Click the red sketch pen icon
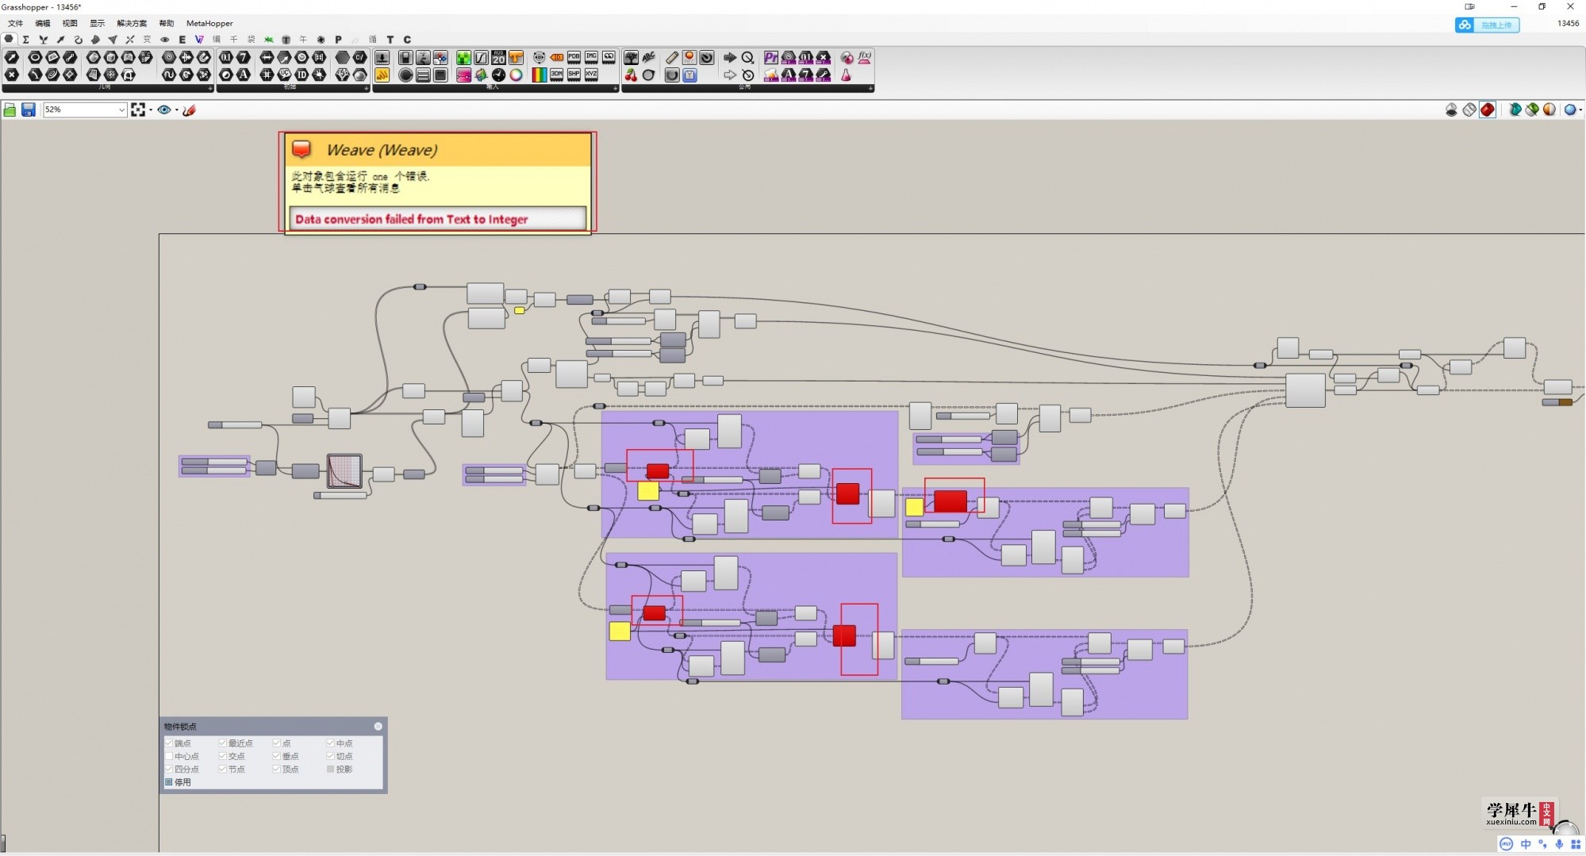The width and height of the screenshot is (1586, 856). tap(189, 109)
